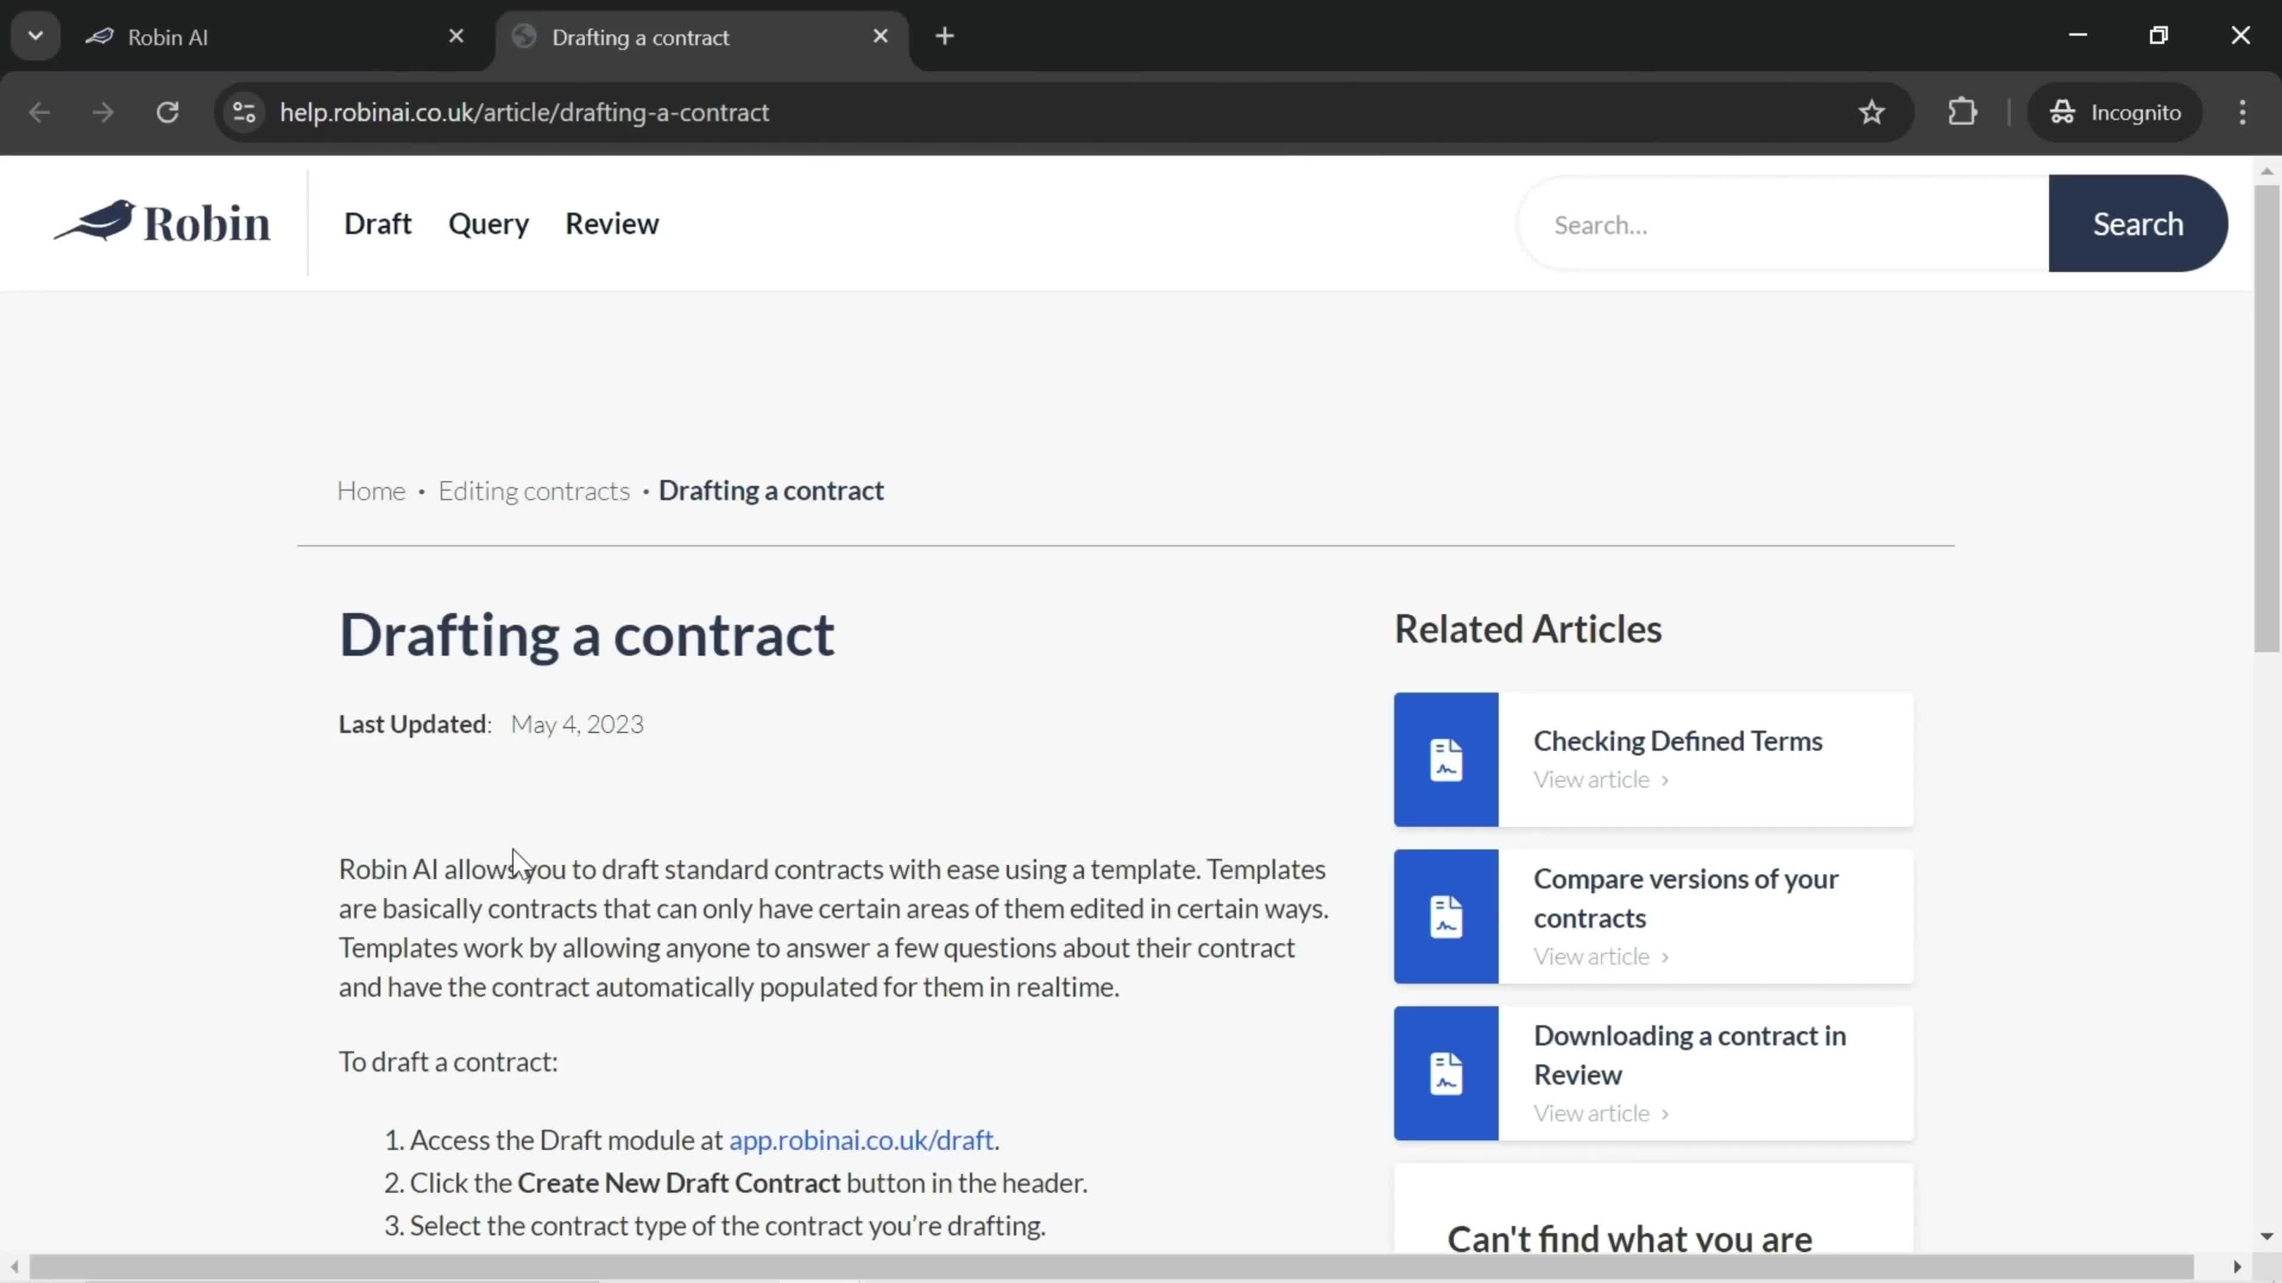Bookmark this page with the star icon
The height and width of the screenshot is (1283, 2282).
(1871, 112)
